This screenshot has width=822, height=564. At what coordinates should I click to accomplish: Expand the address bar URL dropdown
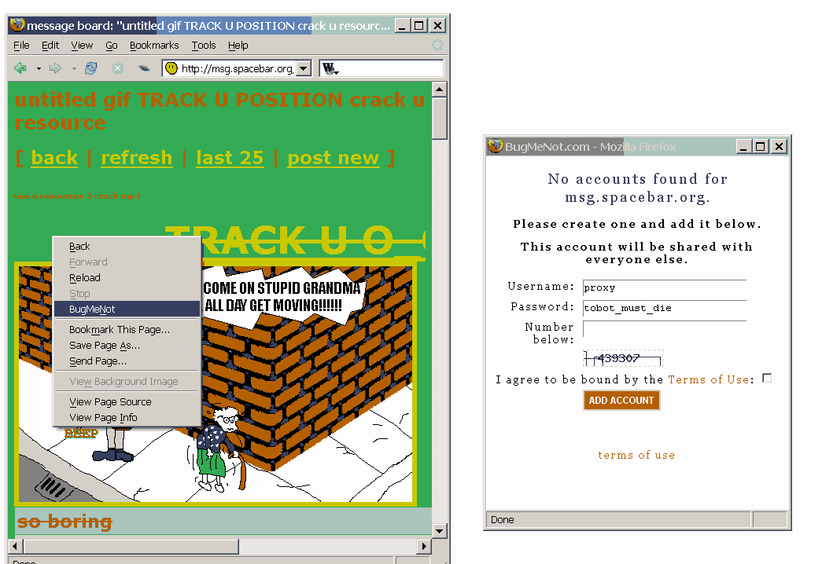(x=304, y=68)
